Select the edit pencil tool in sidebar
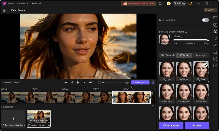 tap(215, 45)
